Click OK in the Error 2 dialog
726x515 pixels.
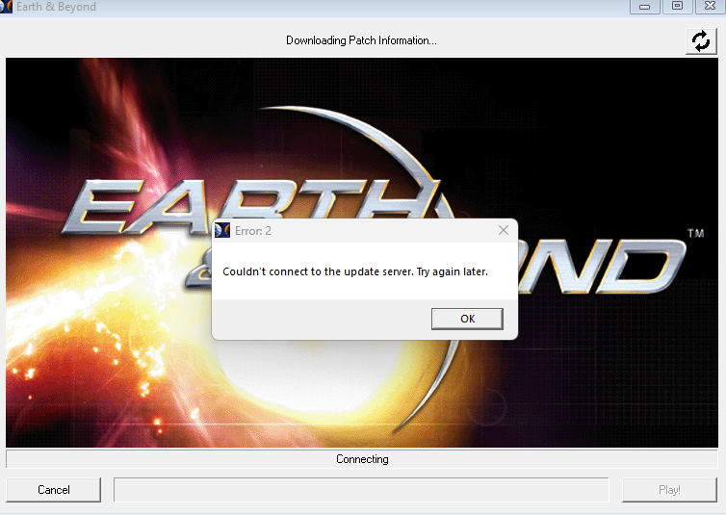point(467,319)
